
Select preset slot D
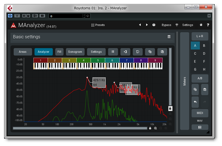[x=204, y=54]
